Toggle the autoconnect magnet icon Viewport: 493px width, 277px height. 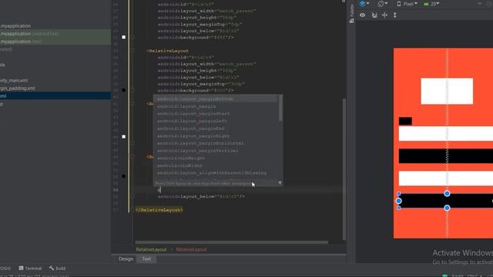point(374,15)
